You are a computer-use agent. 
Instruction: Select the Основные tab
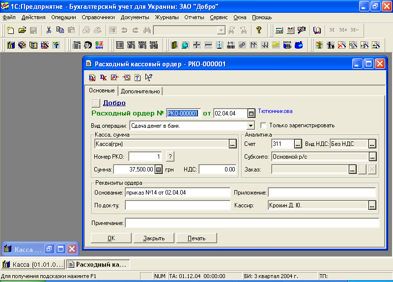[x=102, y=90]
